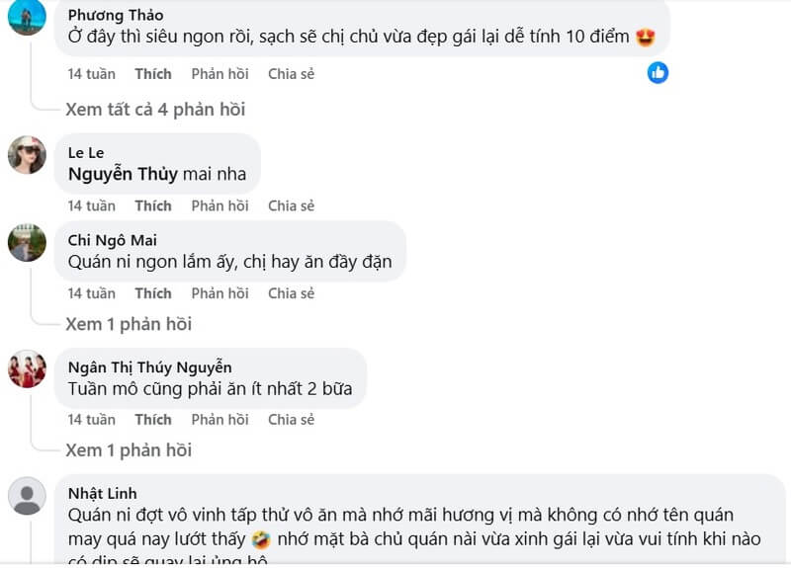Screen dimensions: 791x568
Task: Like Ngân Thị Thúy Nguyễn's comment
Action: pyautogui.click(x=153, y=420)
